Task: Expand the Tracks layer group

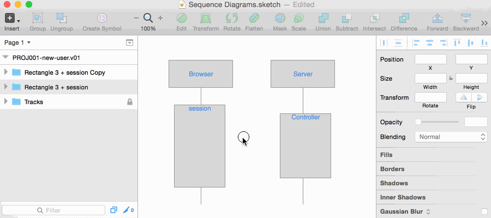Action: coord(6,102)
